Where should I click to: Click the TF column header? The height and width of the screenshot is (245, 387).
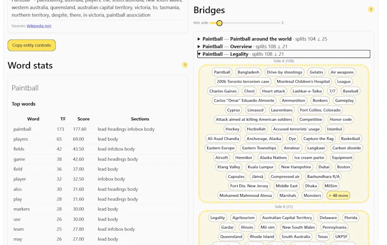pos(63,119)
